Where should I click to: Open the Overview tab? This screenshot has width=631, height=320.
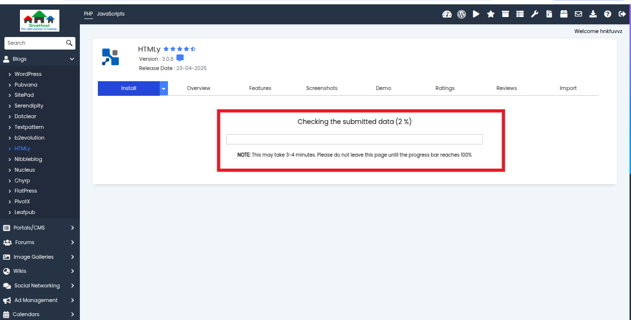(199, 89)
